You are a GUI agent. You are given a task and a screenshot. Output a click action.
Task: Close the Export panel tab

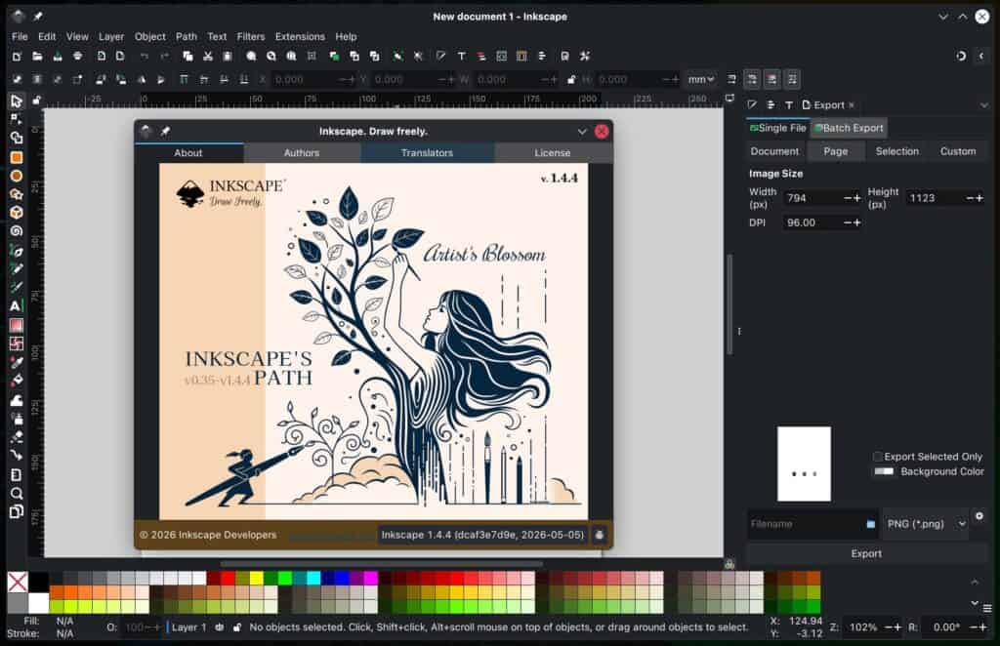(852, 105)
